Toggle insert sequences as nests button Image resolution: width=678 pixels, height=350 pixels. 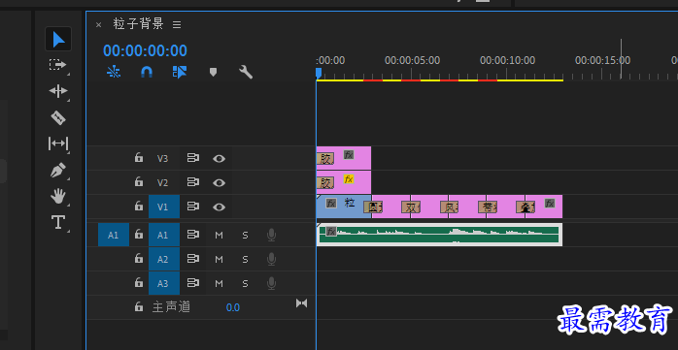click(x=114, y=72)
